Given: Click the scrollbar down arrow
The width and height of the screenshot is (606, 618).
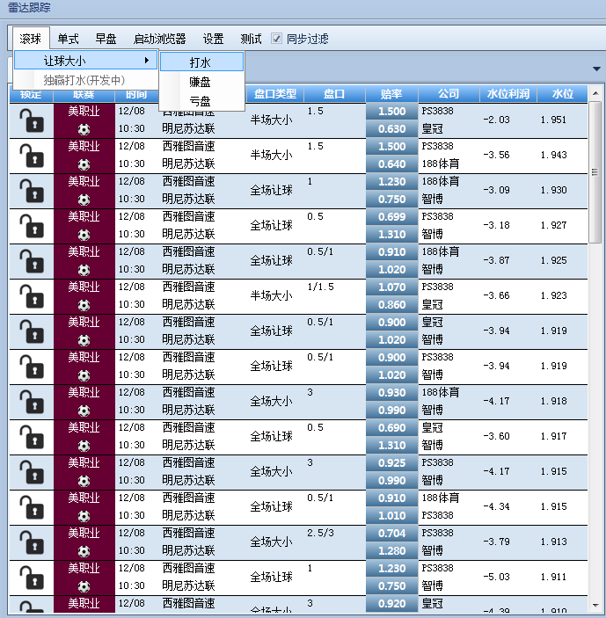Looking at the screenshot, I should point(595,606).
